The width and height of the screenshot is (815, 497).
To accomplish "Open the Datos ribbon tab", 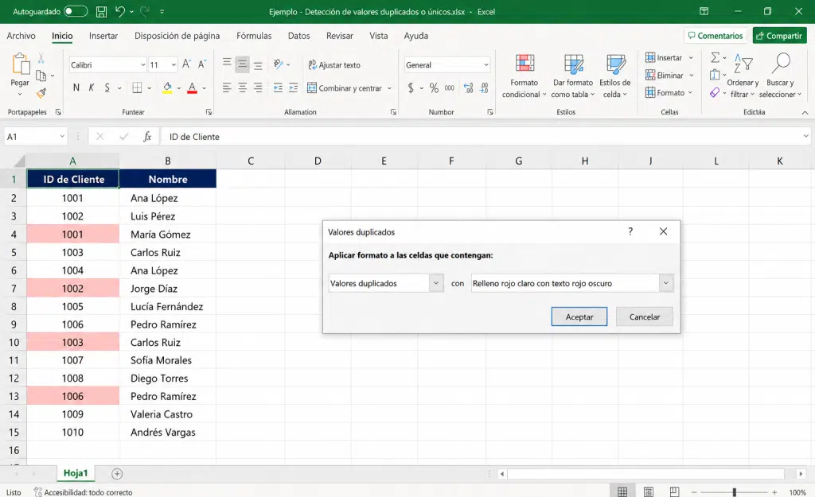I will tap(299, 36).
